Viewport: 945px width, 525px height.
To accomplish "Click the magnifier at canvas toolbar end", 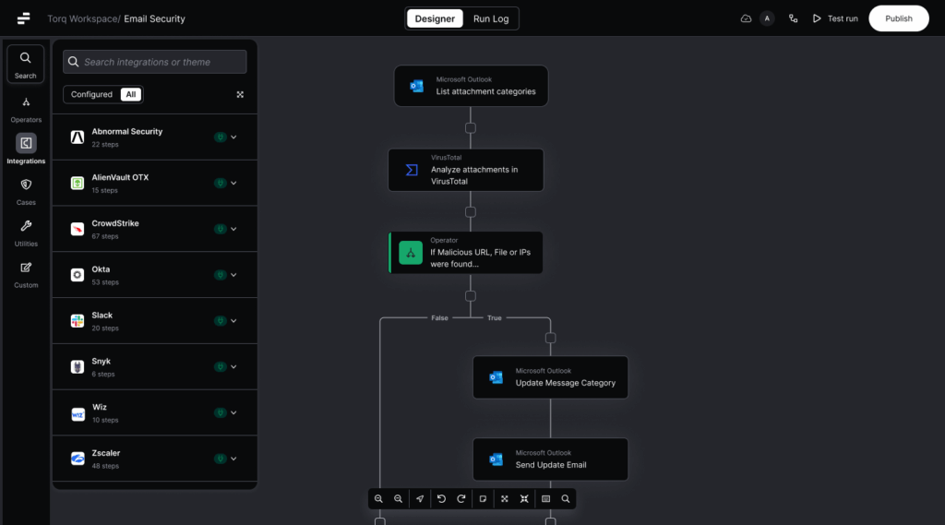I will [566, 499].
